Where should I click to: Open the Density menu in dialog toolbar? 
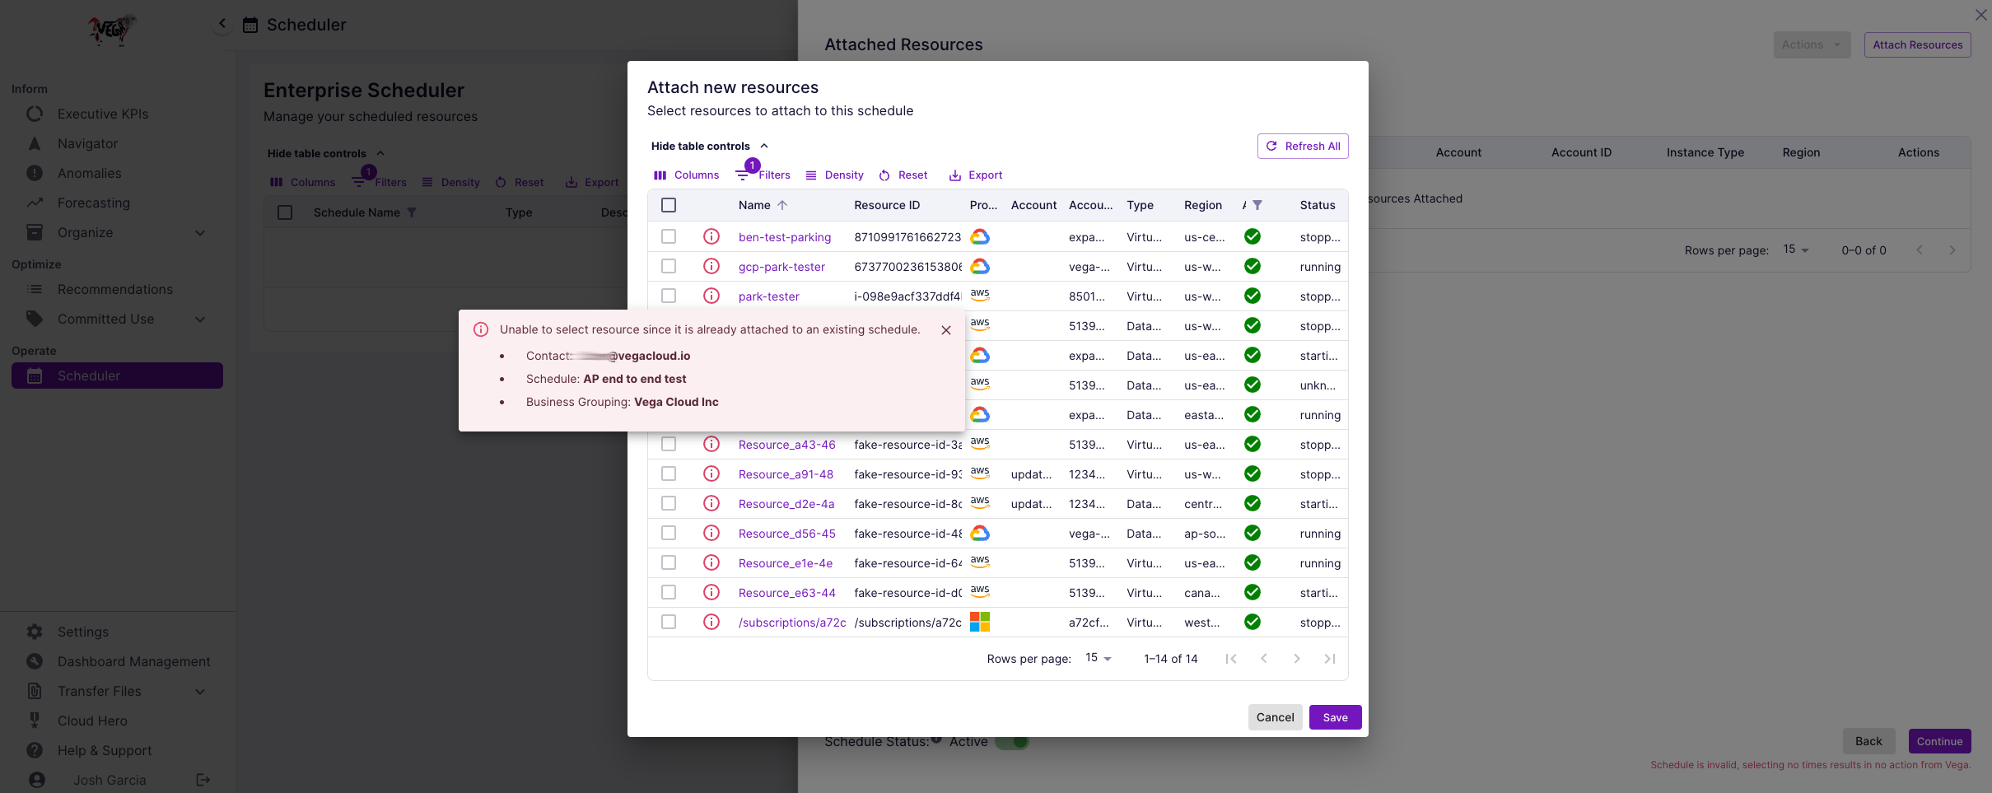coord(834,175)
